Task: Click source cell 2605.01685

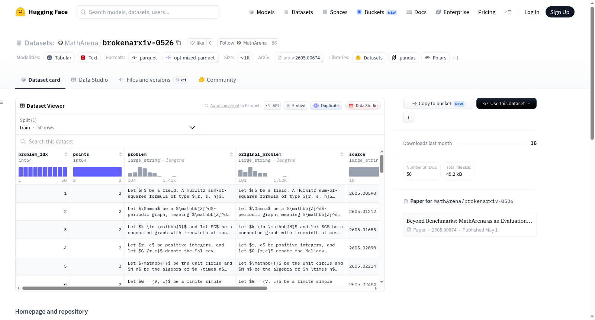Action: tap(363, 230)
